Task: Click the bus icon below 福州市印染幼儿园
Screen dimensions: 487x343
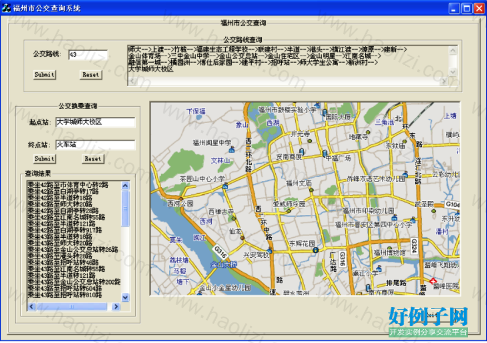Action: 395,217
